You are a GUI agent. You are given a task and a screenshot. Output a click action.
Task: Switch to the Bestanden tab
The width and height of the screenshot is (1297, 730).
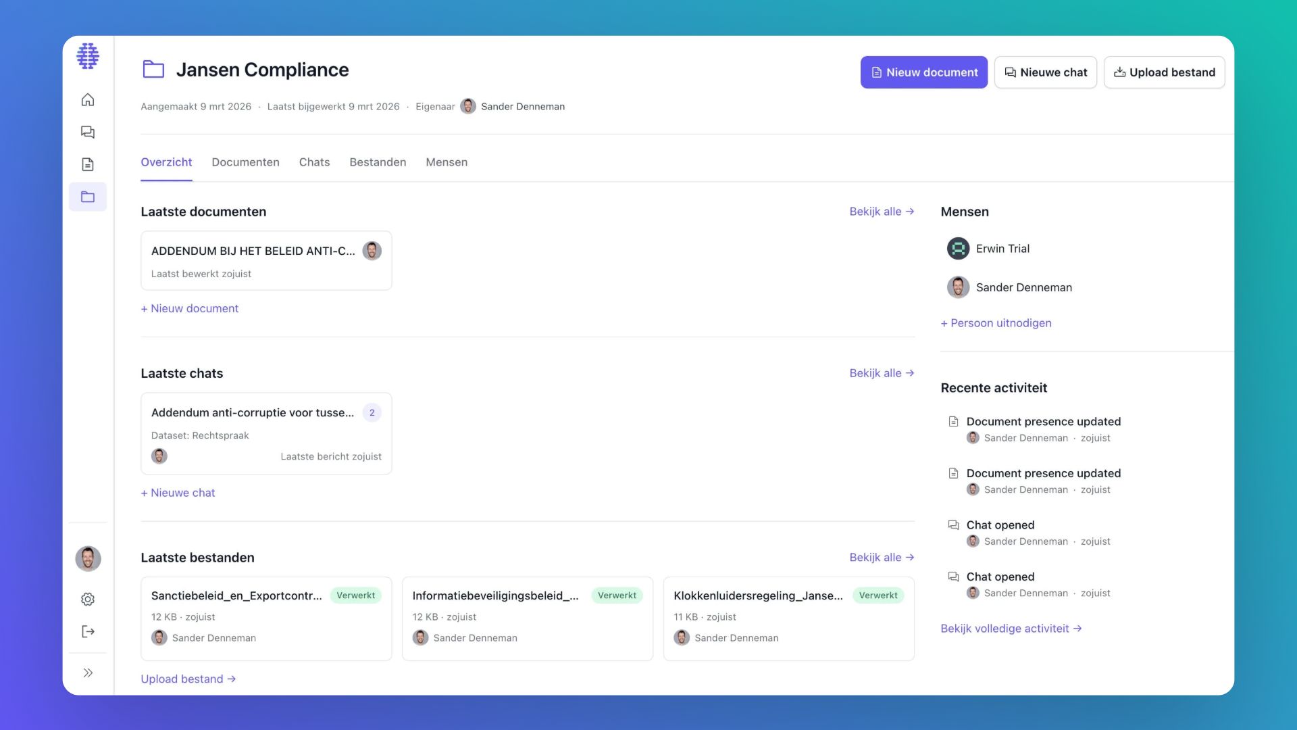pos(378,162)
